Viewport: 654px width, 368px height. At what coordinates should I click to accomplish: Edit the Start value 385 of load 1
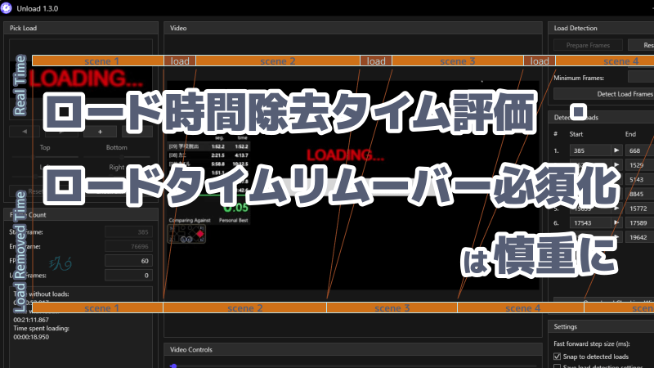pos(587,150)
